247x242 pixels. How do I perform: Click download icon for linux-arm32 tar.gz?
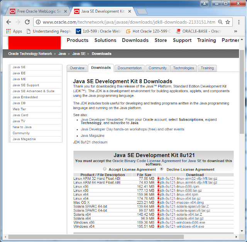tap(159, 179)
